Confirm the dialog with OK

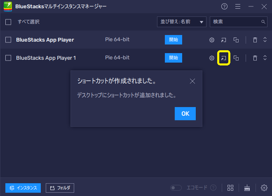click(185, 114)
